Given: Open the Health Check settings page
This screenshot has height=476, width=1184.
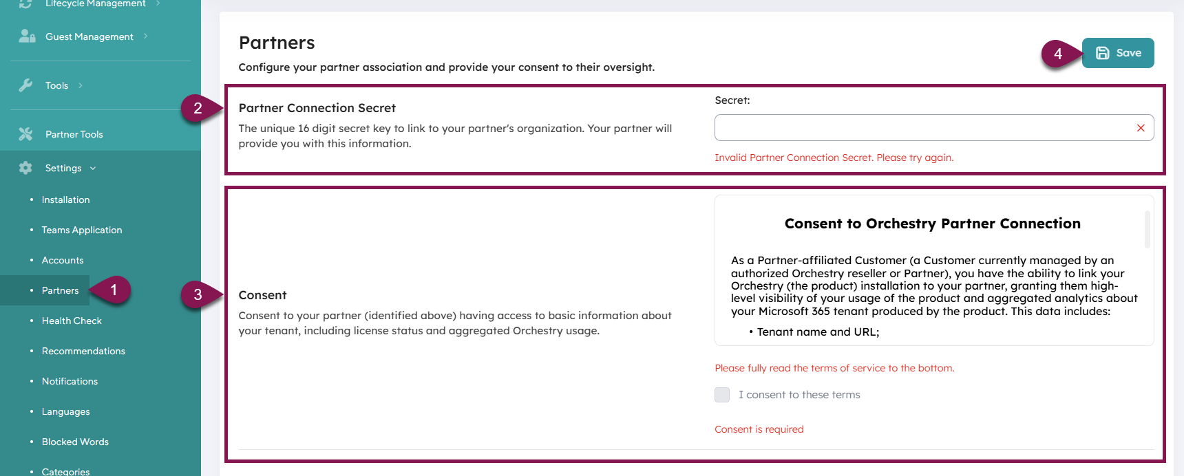Looking at the screenshot, I should tap(72, 321).
